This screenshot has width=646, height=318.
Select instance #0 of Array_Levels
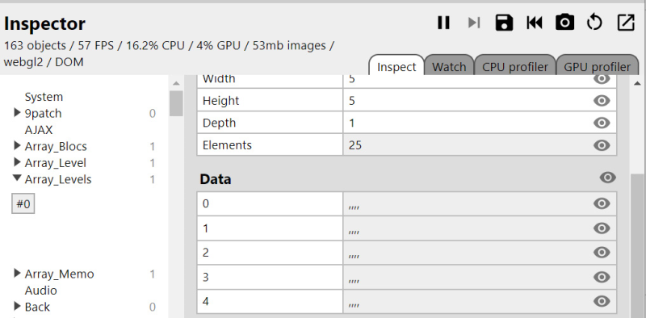(23, 204)
